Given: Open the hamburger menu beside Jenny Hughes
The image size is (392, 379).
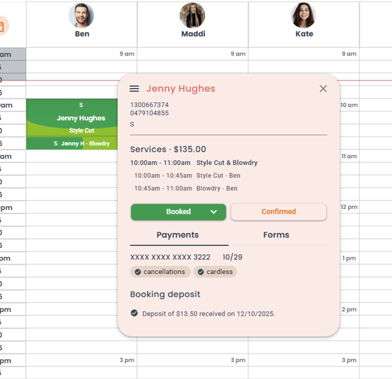Looking at the screenshot, I should (135, 89).
